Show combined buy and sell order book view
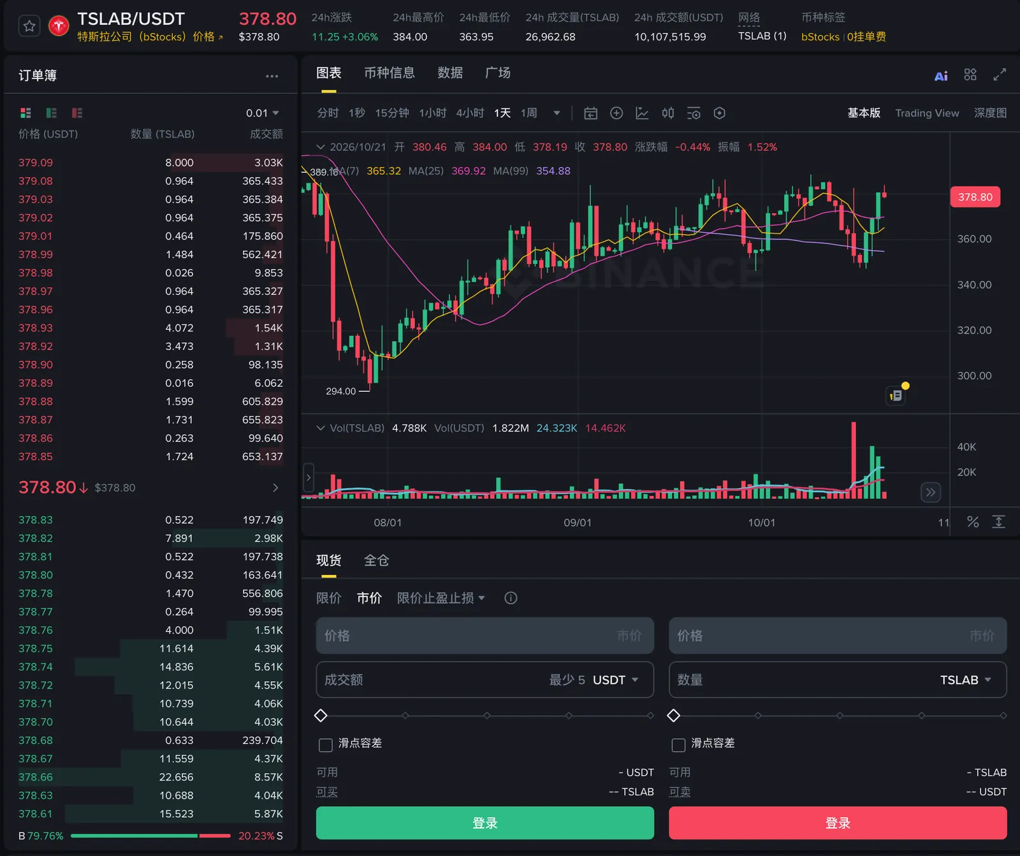 click(x=25, y=113)
